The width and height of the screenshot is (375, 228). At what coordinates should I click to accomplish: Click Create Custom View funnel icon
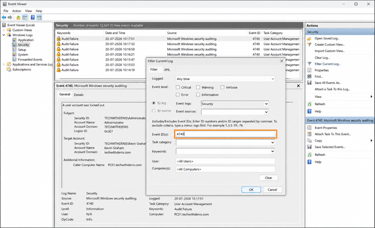309,45
